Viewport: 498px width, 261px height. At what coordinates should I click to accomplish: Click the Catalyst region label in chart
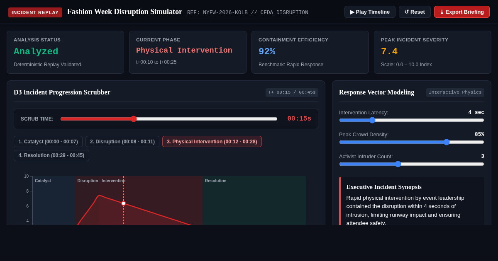(43, 181)
